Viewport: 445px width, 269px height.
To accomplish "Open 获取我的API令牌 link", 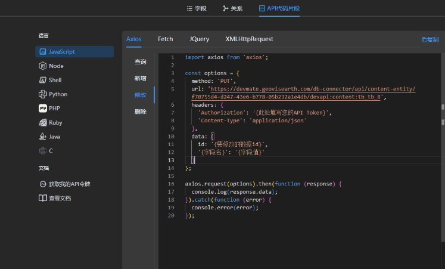I will [x=69, y=184].
